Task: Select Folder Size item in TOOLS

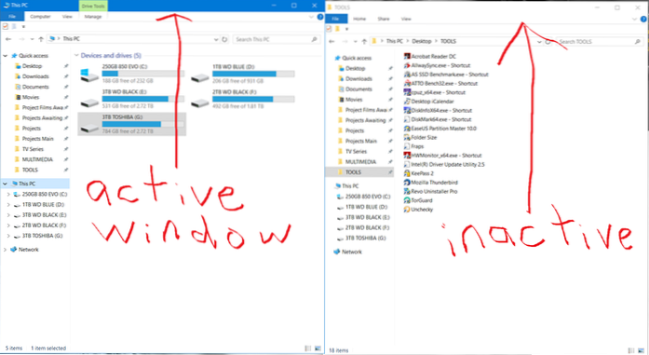Action: click(420, 138)
